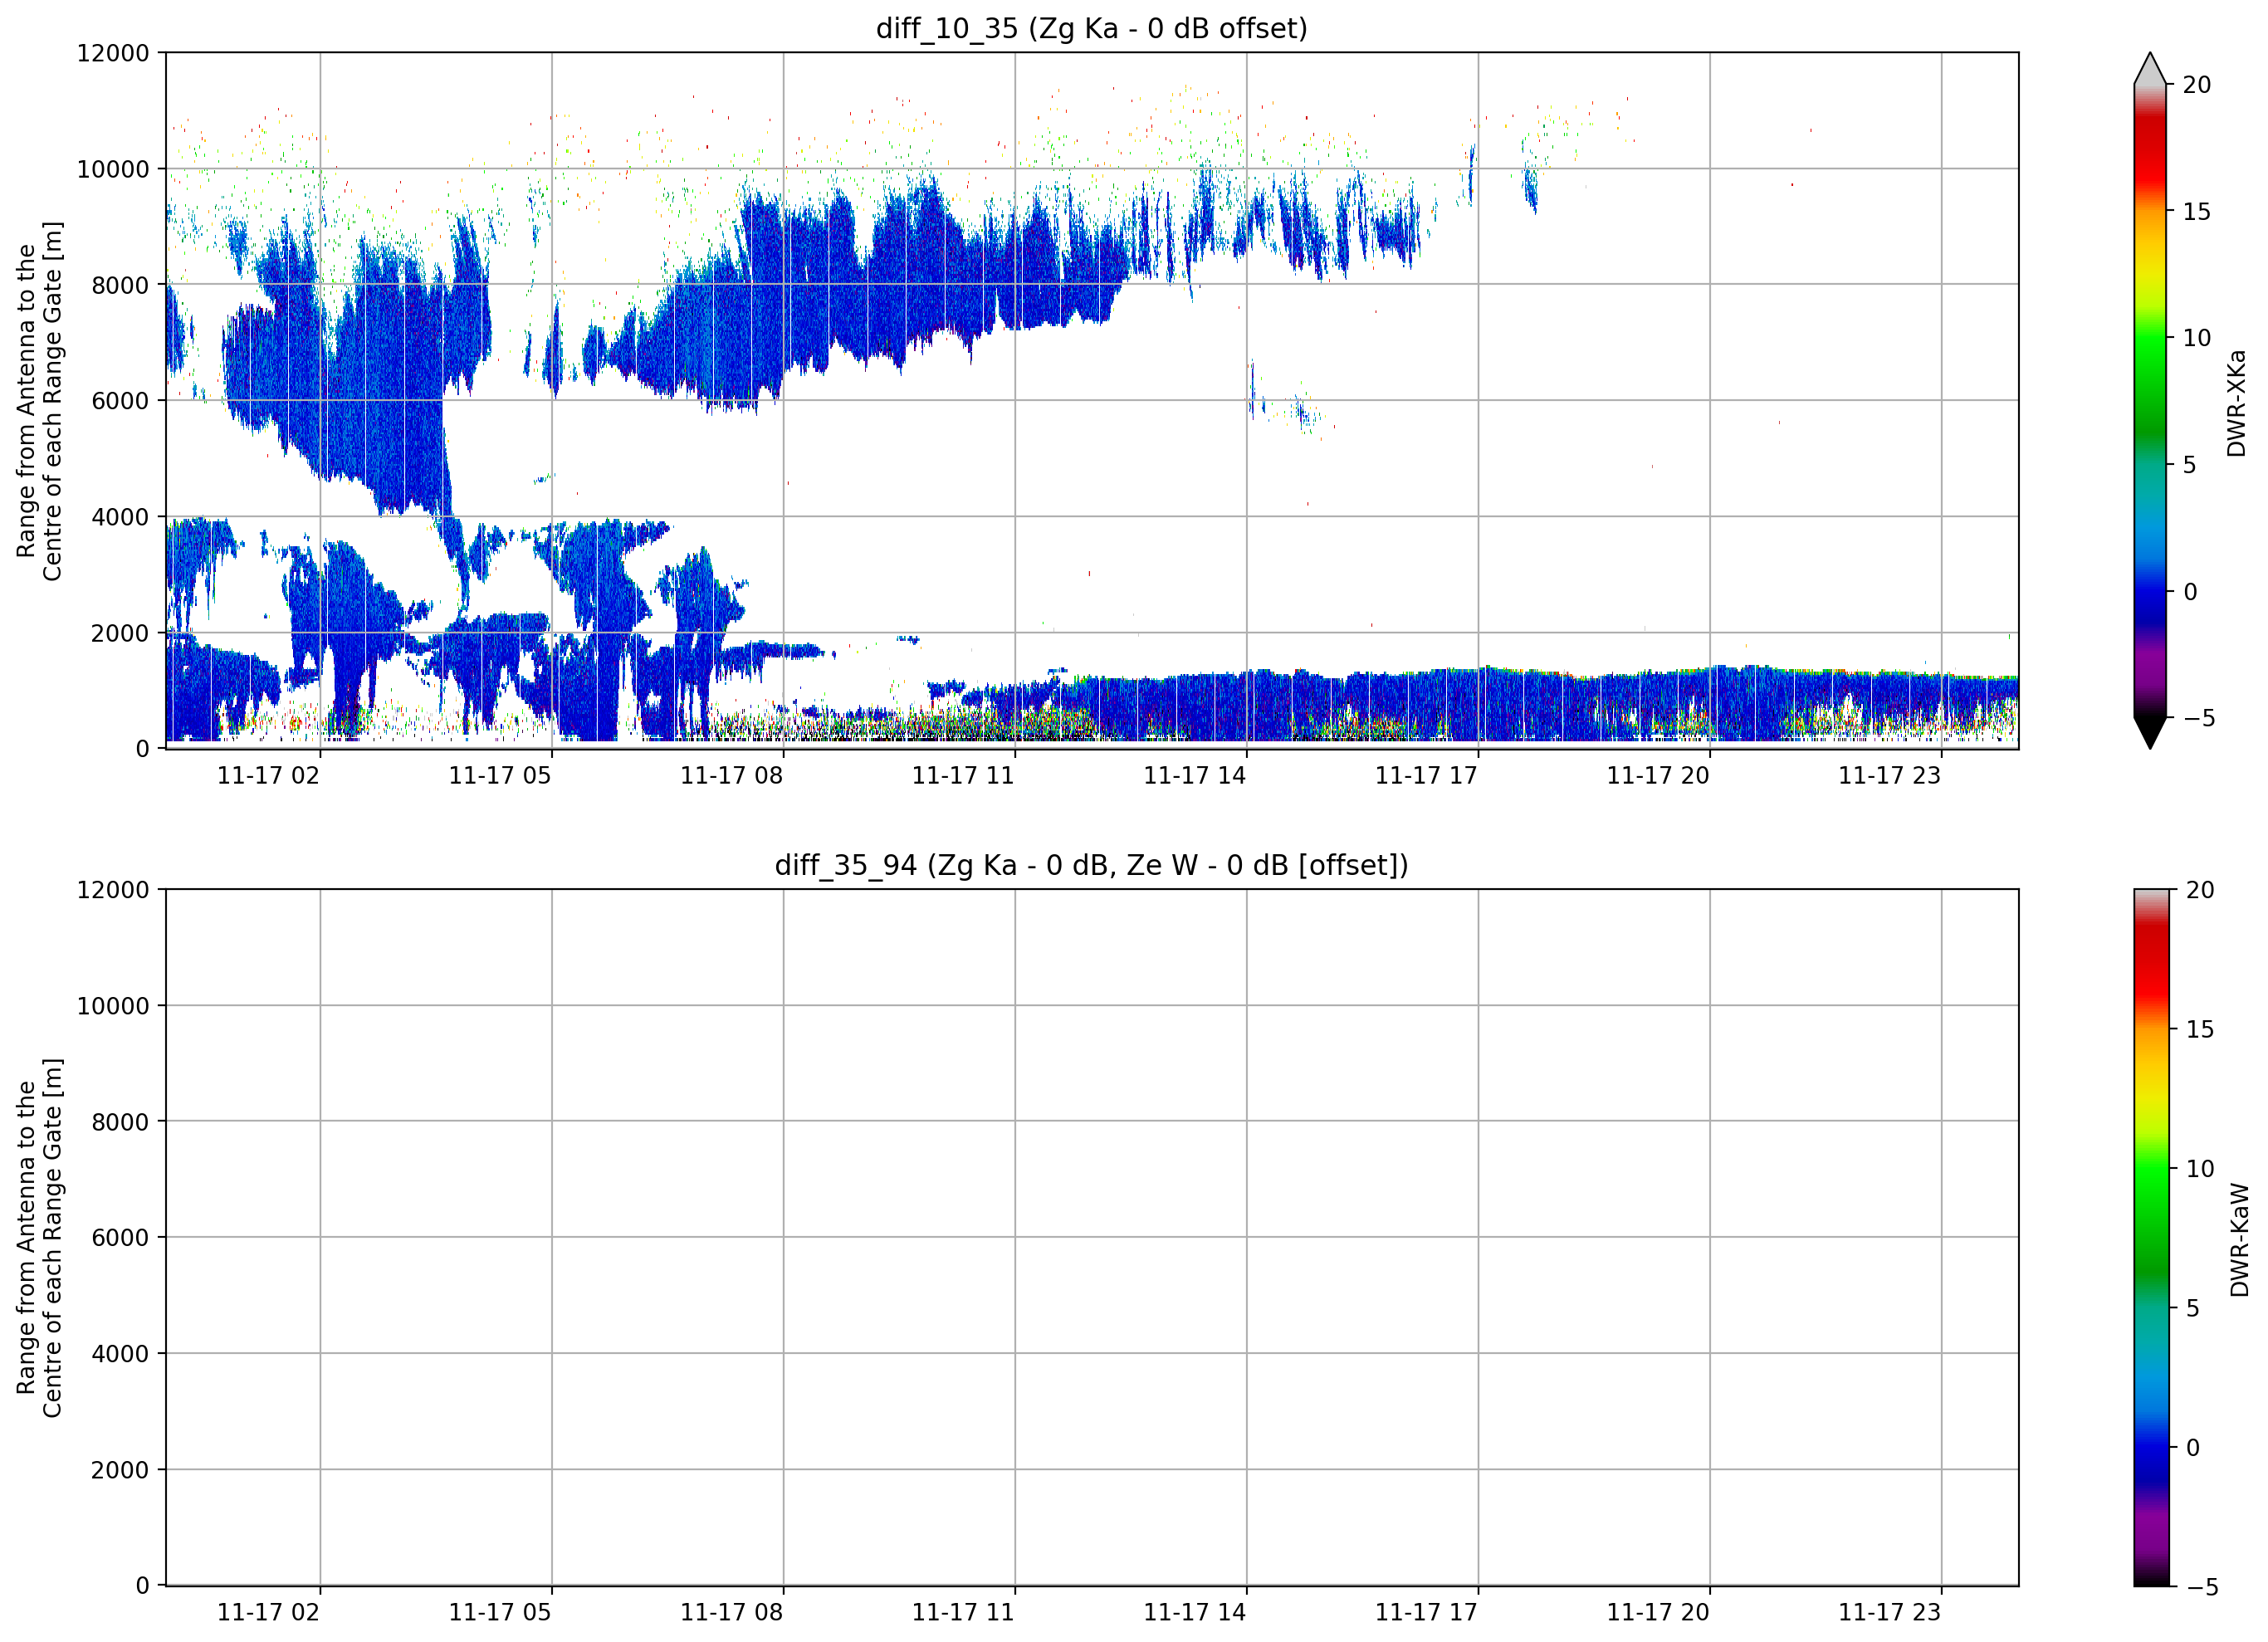2268x1642 pixels.
Task: Click "11-17 14" under the diff_35_94 plot
Action: 1195,1613
